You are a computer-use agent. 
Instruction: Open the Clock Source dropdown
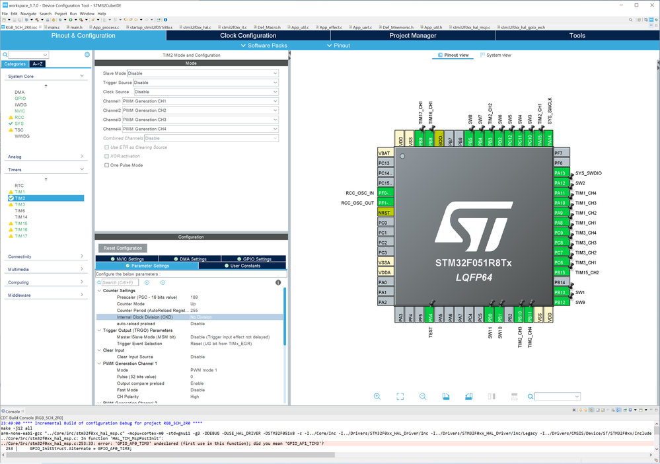click(206, 92)
